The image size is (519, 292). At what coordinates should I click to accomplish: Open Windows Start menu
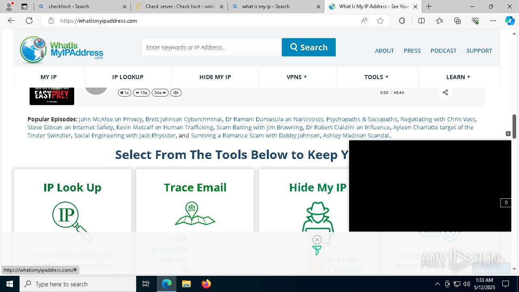[x=10, y=284]
